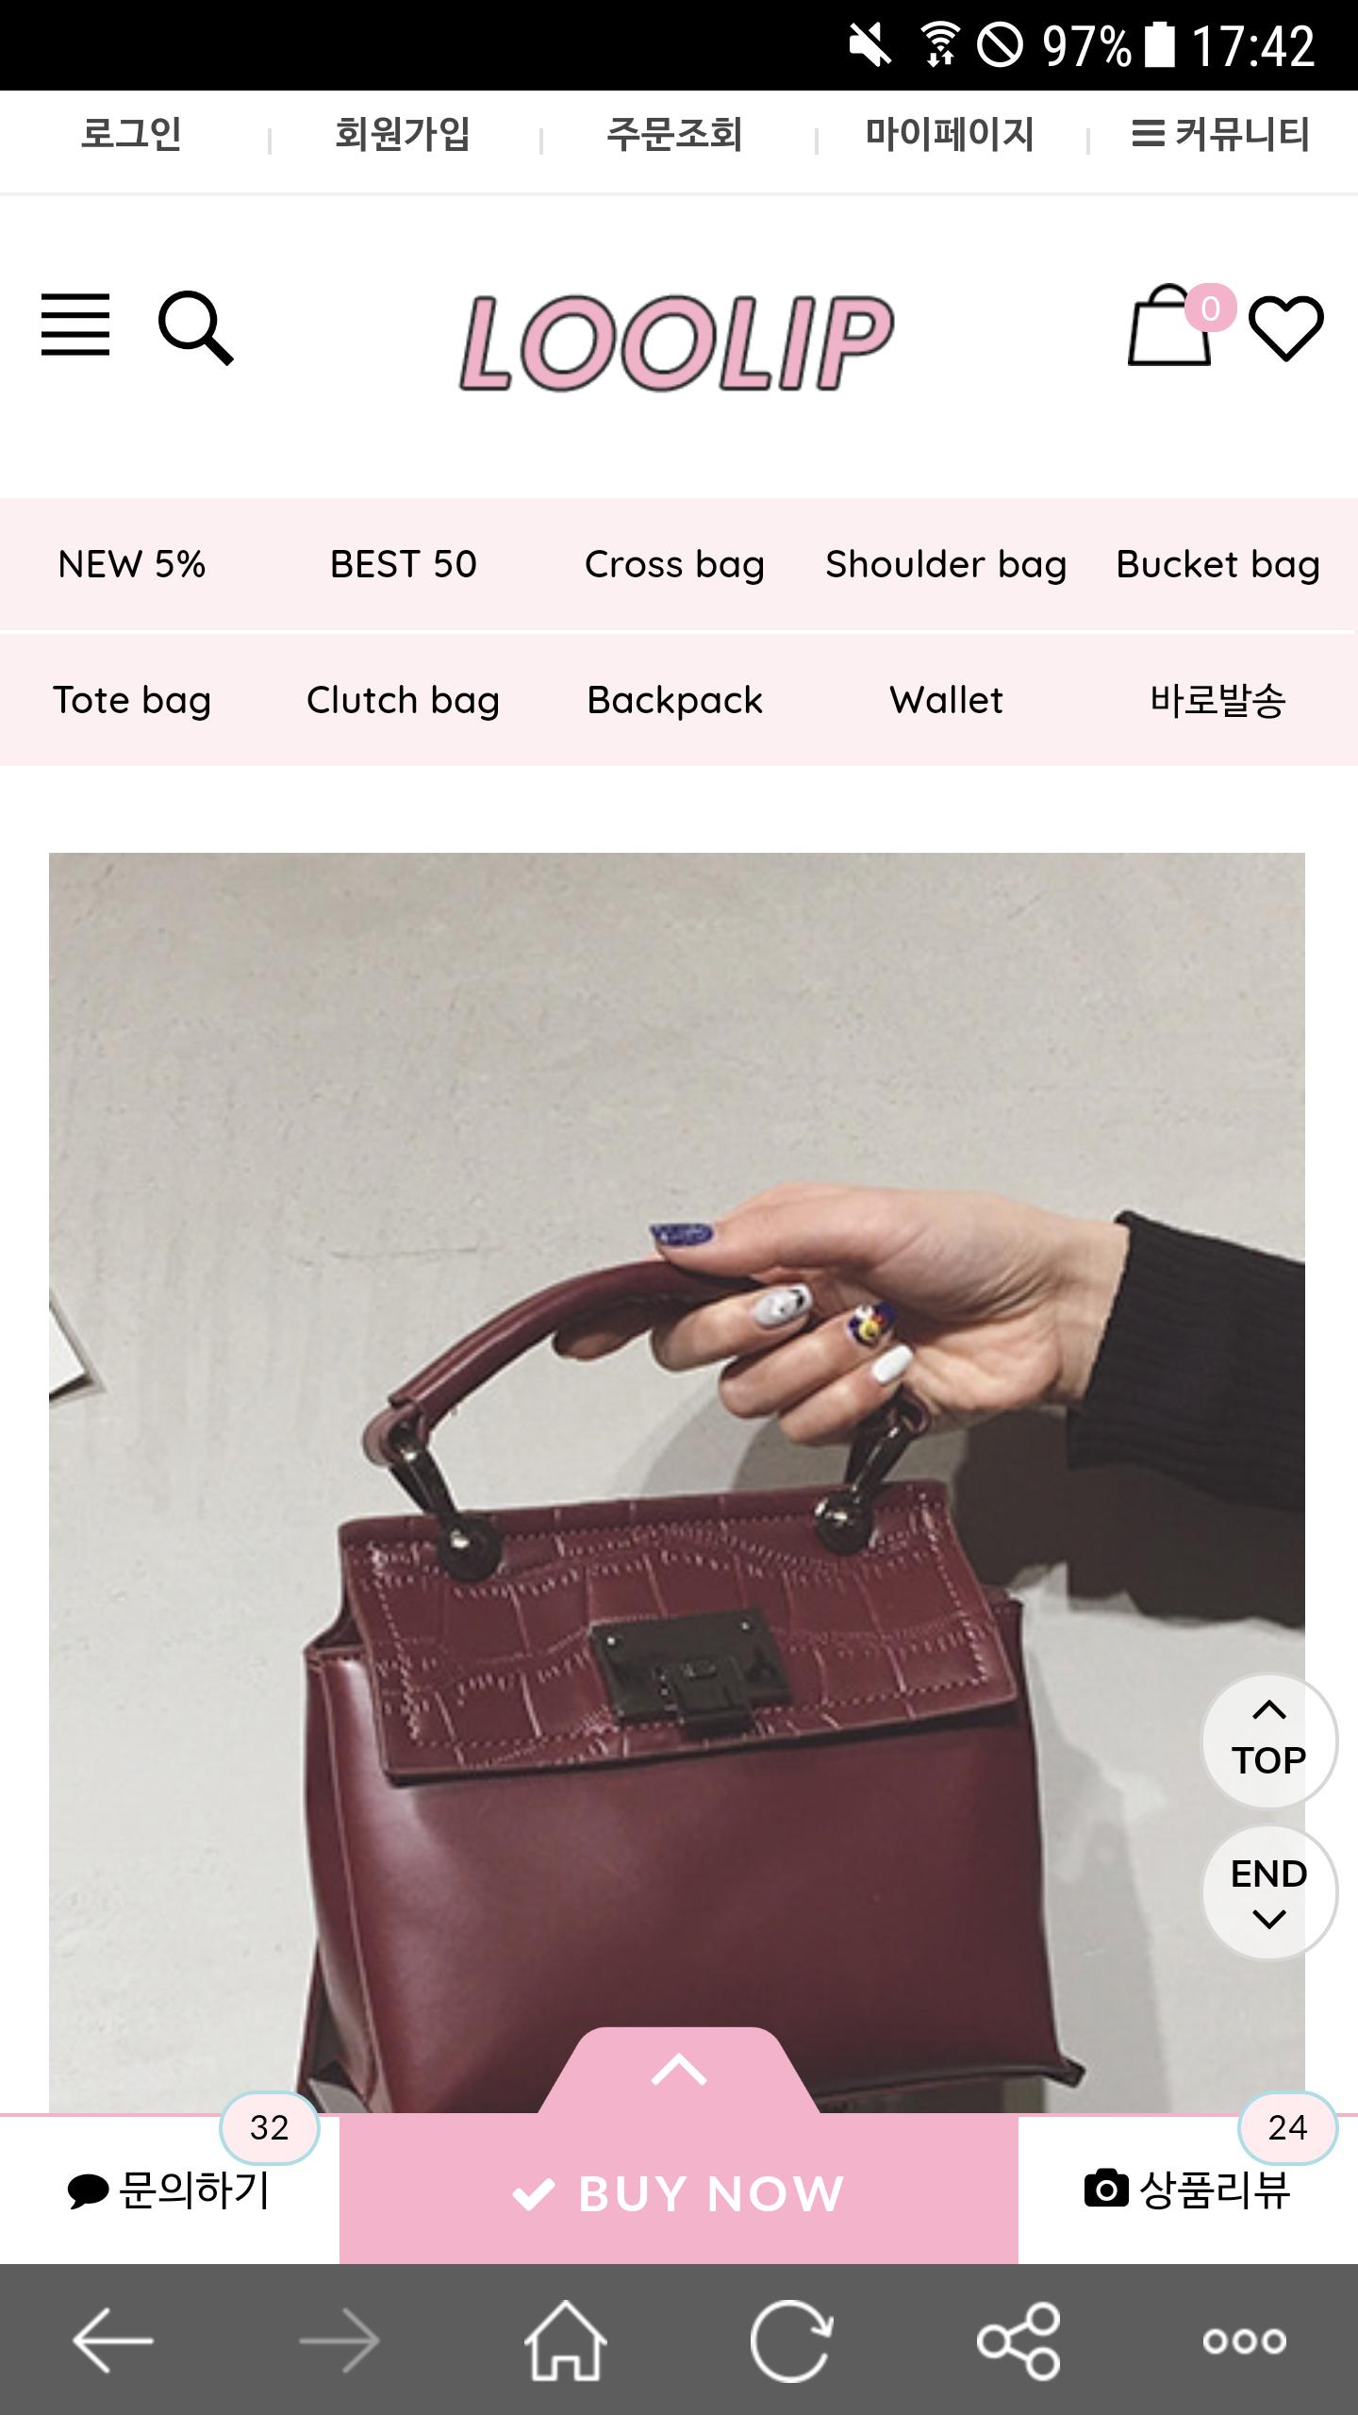The height and width of the screenshot is (2415, 1358).
Task: Open 문의하기 inquiry button
Action: click(170, 2190)
